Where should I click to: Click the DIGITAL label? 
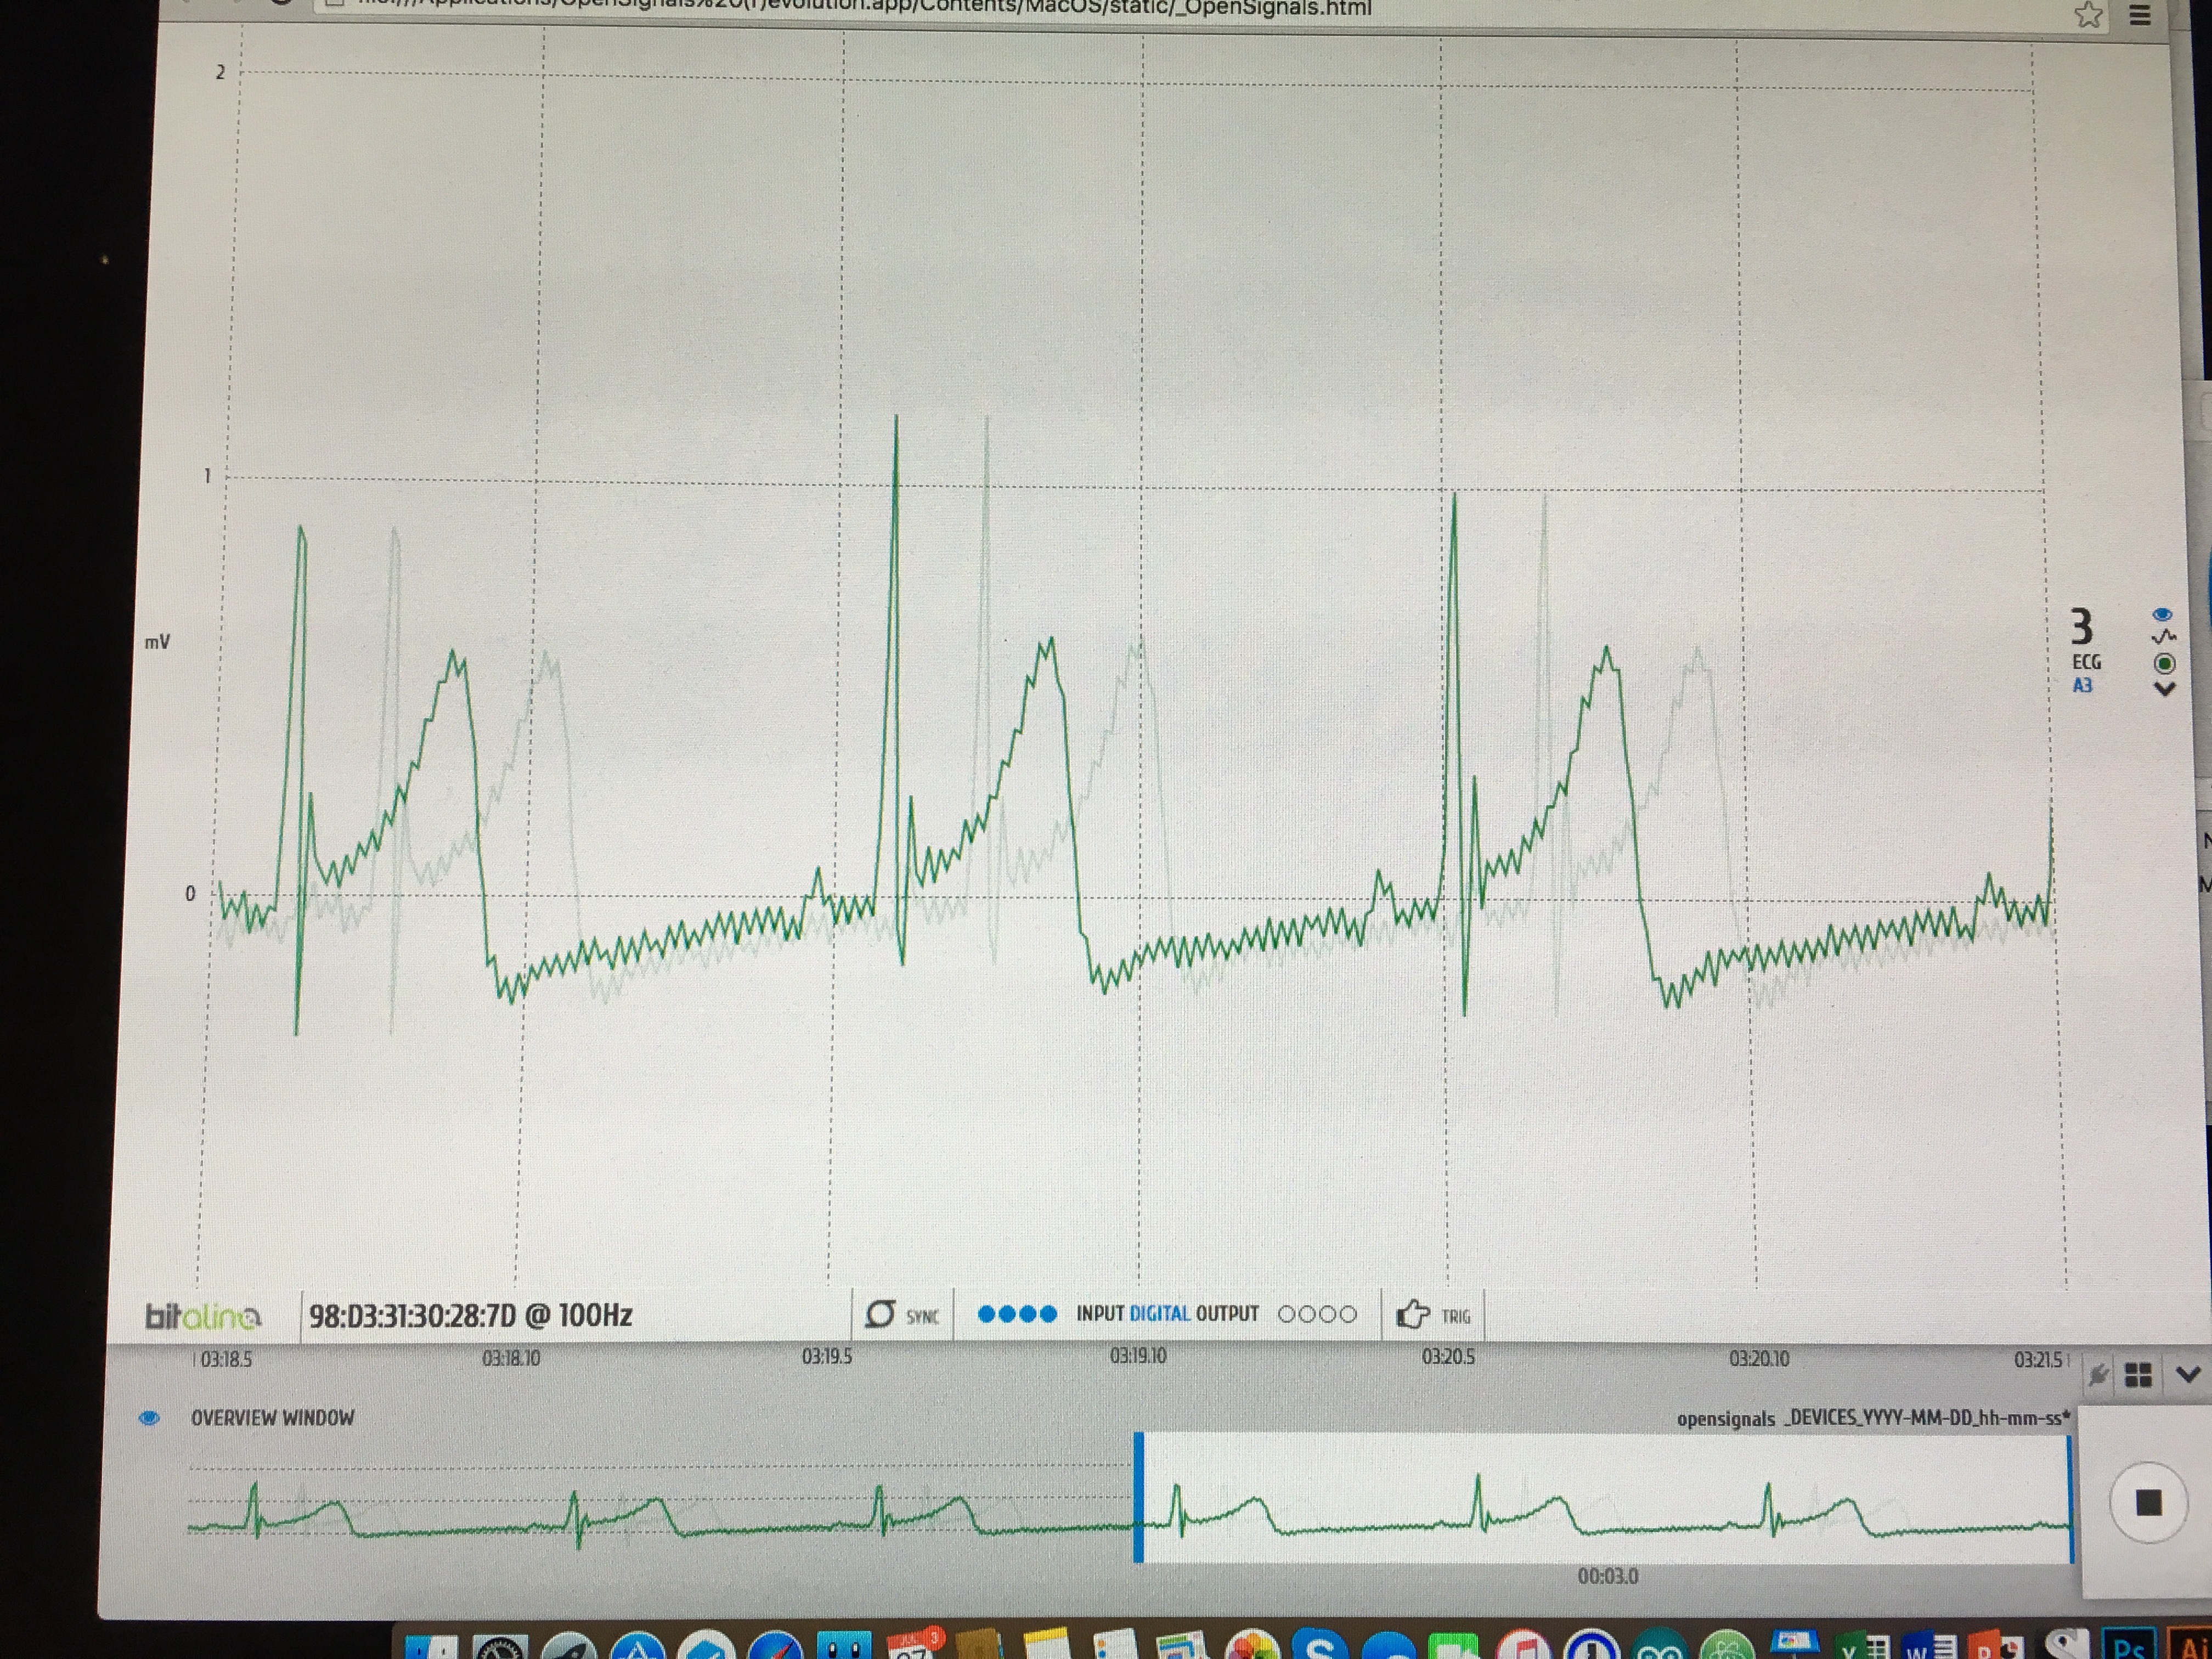(x=1159, y=1314)
